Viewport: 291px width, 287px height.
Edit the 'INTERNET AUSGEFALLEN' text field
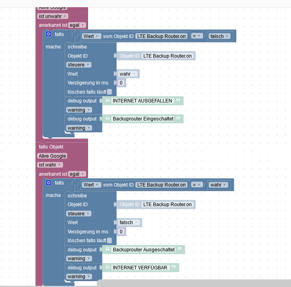click(x=142, y=101)
